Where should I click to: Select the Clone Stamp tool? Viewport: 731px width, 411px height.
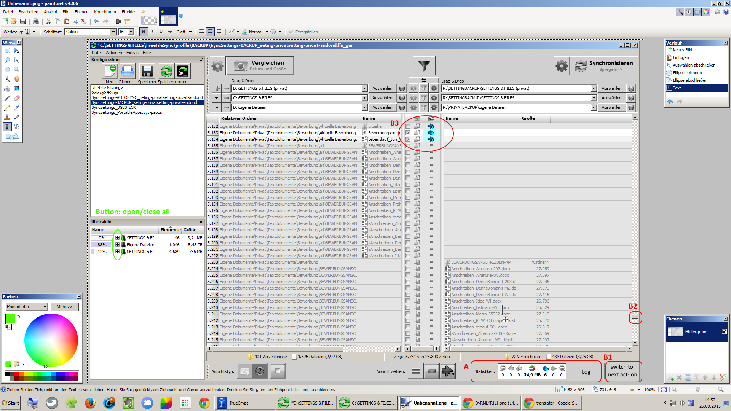(x=7, y=117)
